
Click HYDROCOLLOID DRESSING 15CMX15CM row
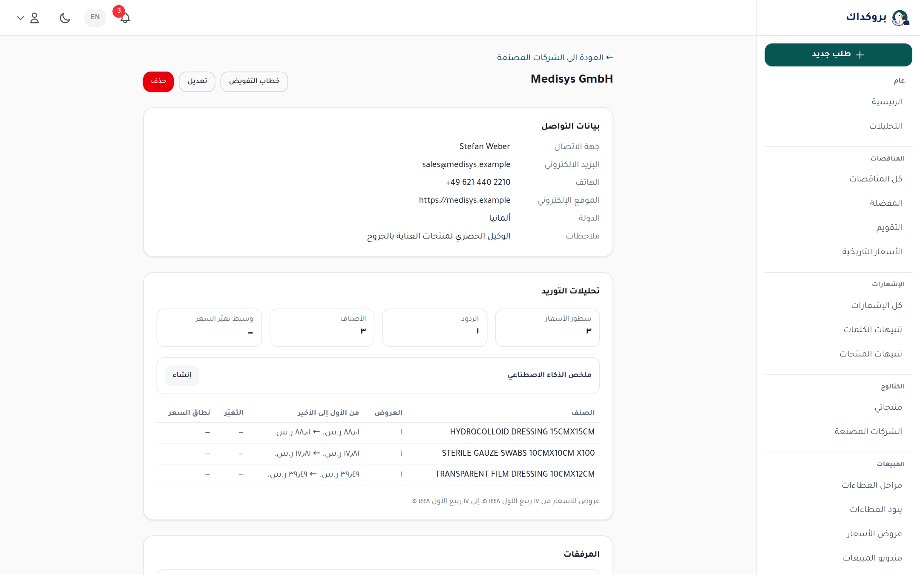[x=378, y=432]
